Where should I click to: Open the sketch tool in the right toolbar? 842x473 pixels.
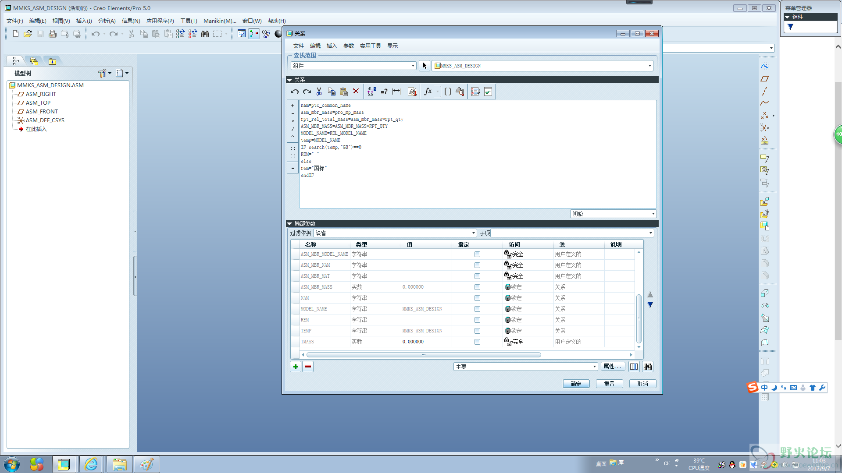click(x=764, y=67)
